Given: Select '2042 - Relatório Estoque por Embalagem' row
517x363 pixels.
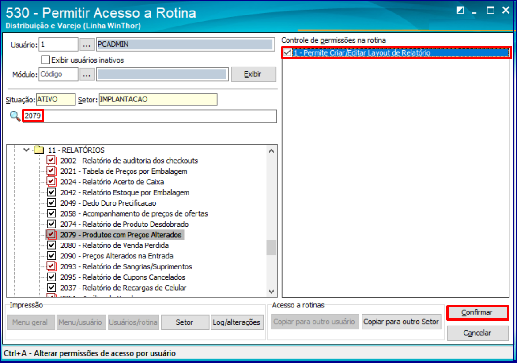Looking at the screenshot, I should (x=125, y=192).
